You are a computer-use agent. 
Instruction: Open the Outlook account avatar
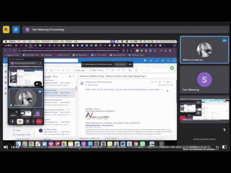click(174, 61)
